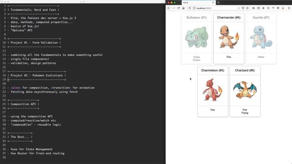
Task: Open the Firefox library icon
Action: point(254,8)
